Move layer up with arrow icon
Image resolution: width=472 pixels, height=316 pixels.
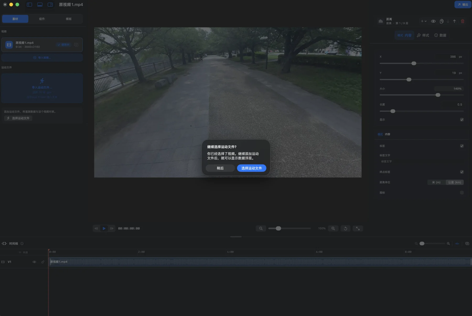(x=454, y=21)
